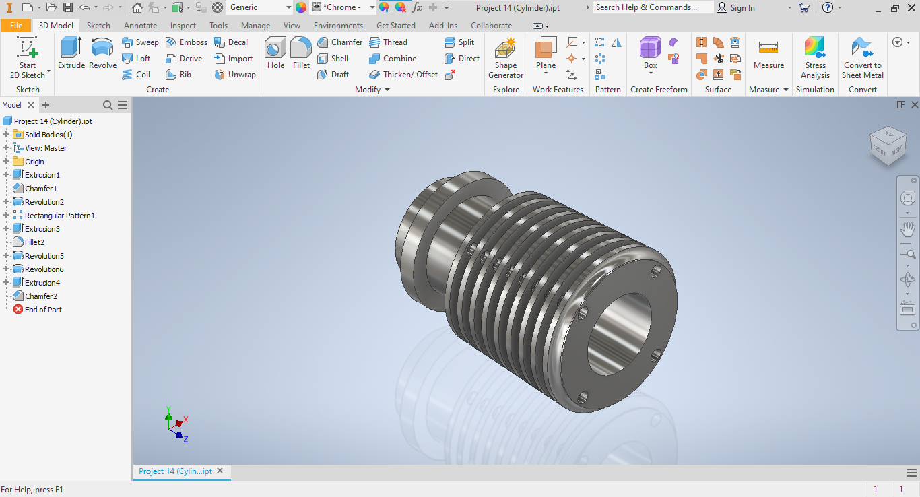Select End of Part marker

click(x=43, y=310)
